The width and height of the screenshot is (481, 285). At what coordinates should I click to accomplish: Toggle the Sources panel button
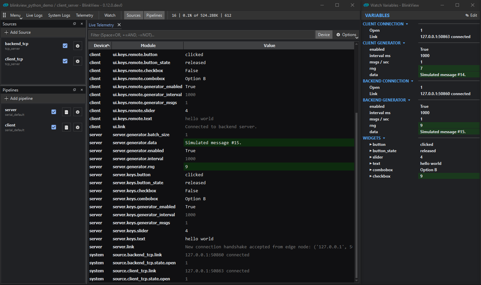[134, 15]
